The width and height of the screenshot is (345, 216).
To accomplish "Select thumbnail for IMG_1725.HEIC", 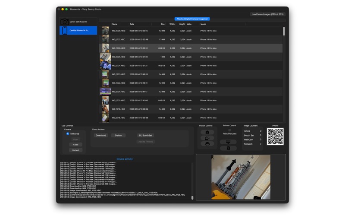I will 105,57.
